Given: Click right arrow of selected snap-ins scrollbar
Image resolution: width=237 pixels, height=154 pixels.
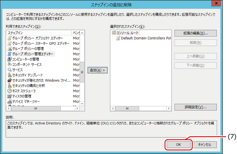Looking at the screenshot, I should pyautogui.click(x=169, y=108).
